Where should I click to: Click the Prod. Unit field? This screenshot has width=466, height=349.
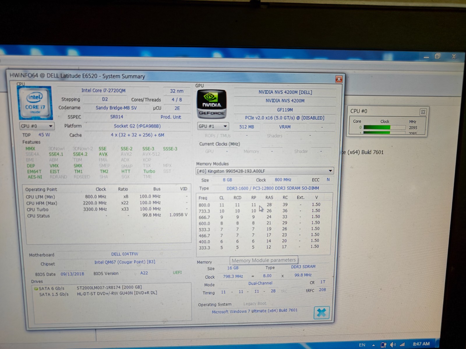click(x=171, y=117)
